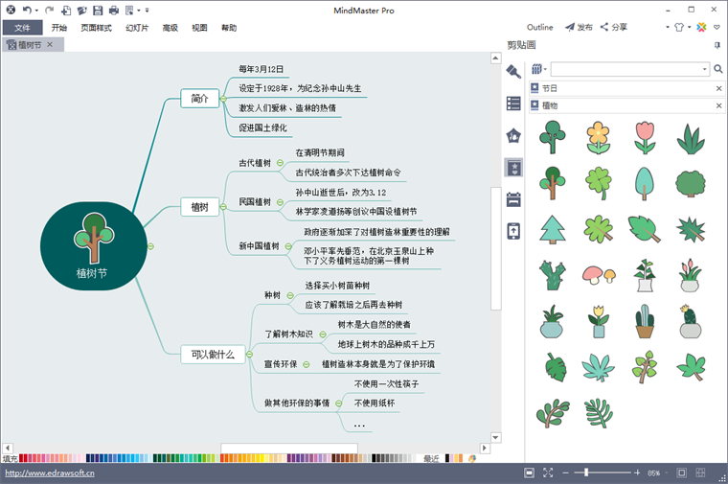Click the Save icon in quick toolbar

coord(98,11)
